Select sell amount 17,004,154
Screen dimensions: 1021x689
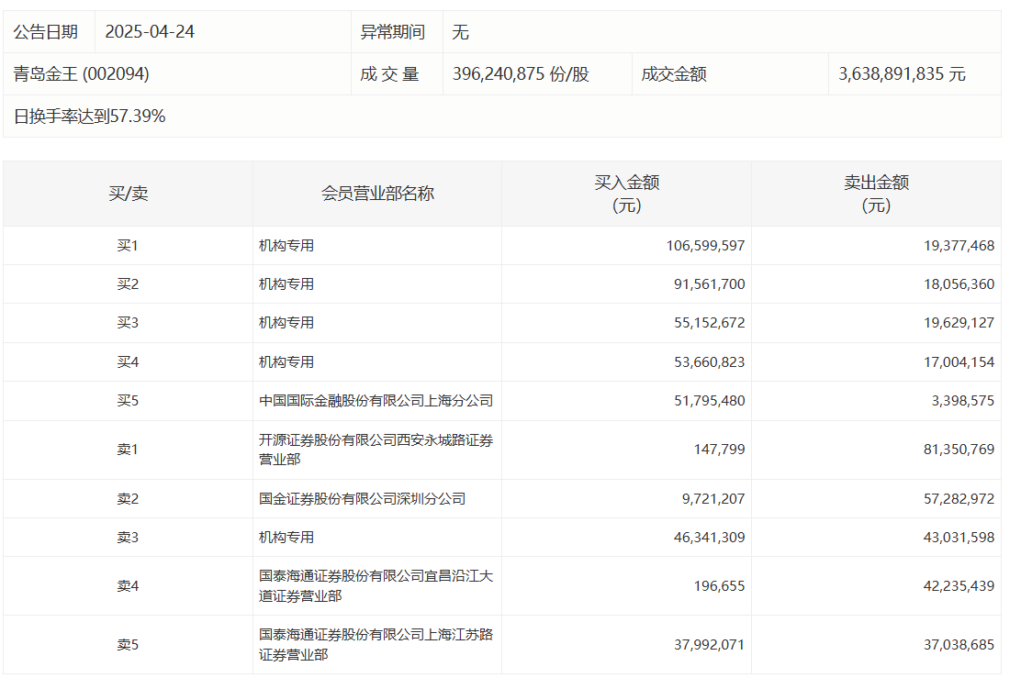click(x=959, y=362)
